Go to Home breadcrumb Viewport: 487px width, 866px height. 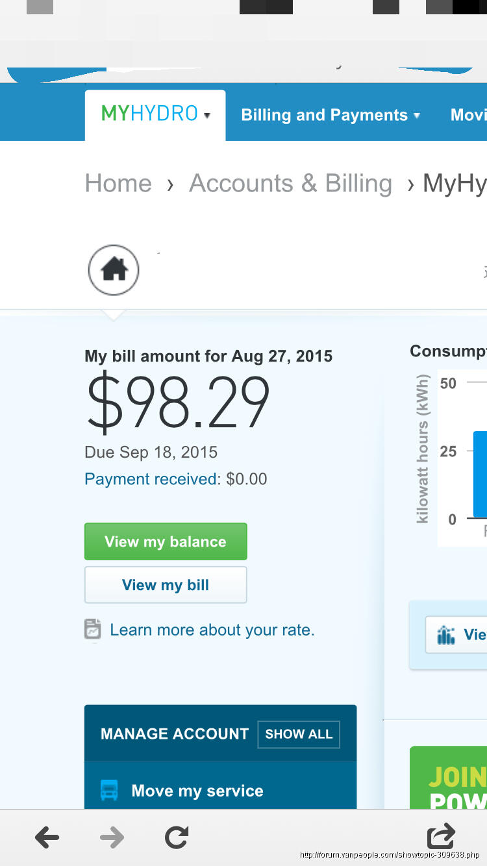(118, 184)
